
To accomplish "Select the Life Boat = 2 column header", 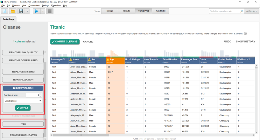I will 246,61.
